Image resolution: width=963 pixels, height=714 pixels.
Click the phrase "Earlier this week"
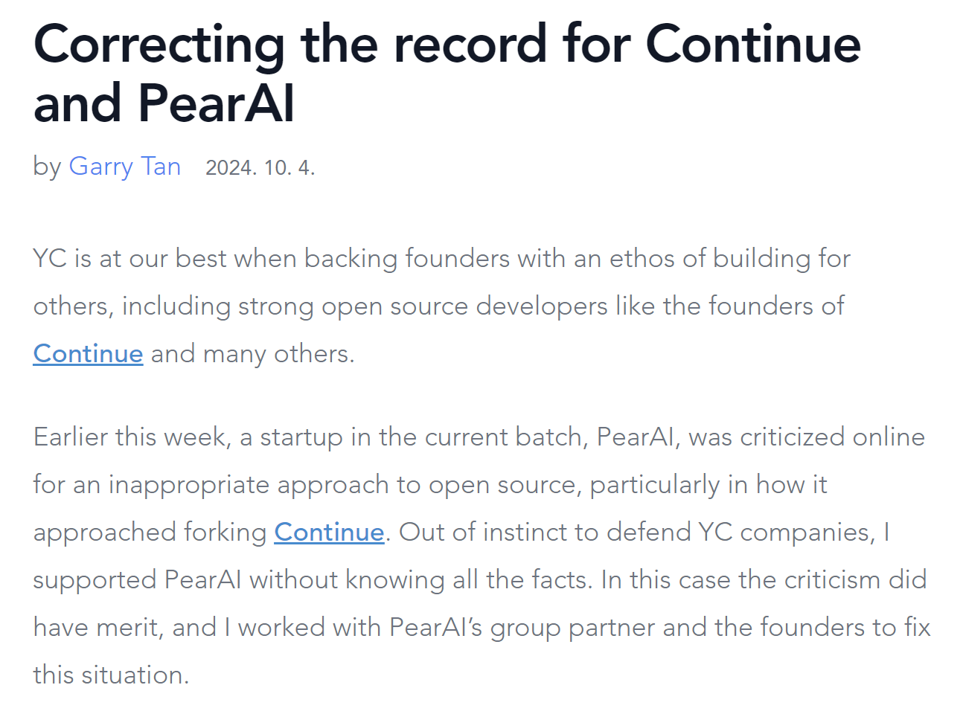tap(130, 437)
